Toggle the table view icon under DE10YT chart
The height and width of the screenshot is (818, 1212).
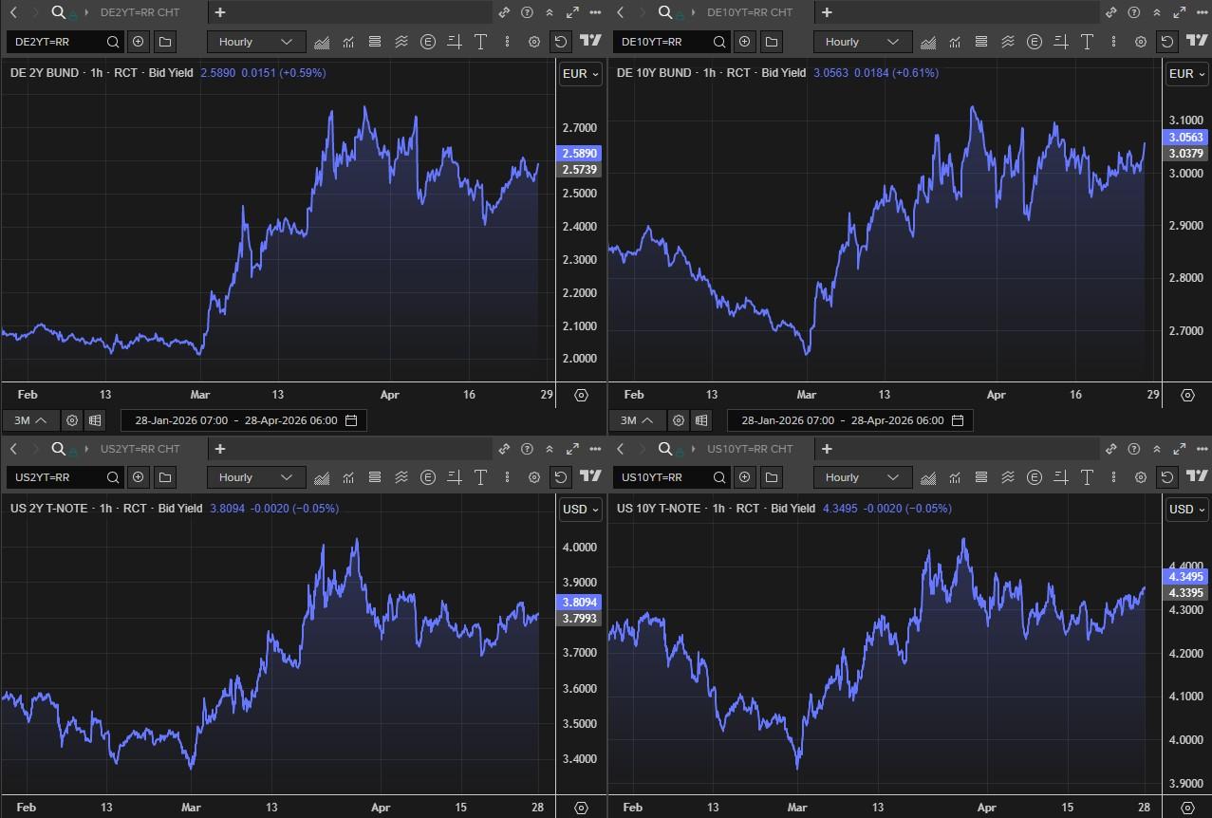pos(701,420)
